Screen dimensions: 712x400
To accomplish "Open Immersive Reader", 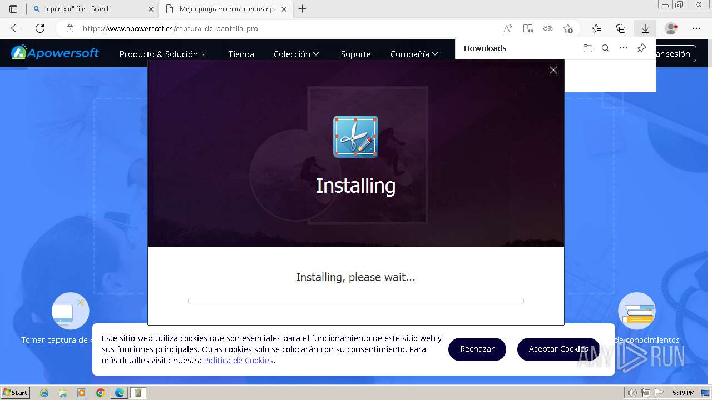I will point(528,28).
